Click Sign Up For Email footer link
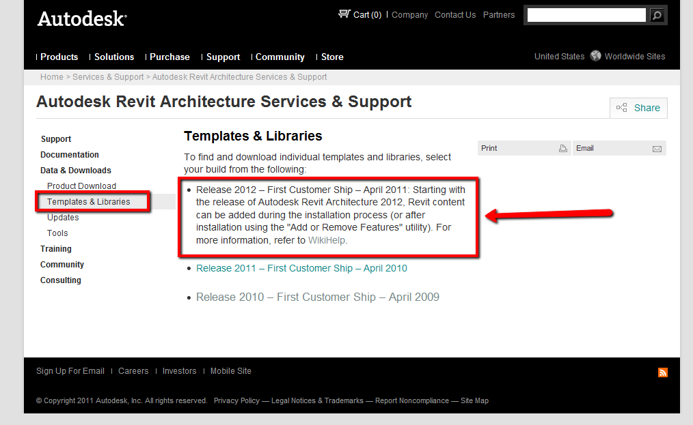The height and width of the screenshot is (425, 693). [x=70, y=371]
